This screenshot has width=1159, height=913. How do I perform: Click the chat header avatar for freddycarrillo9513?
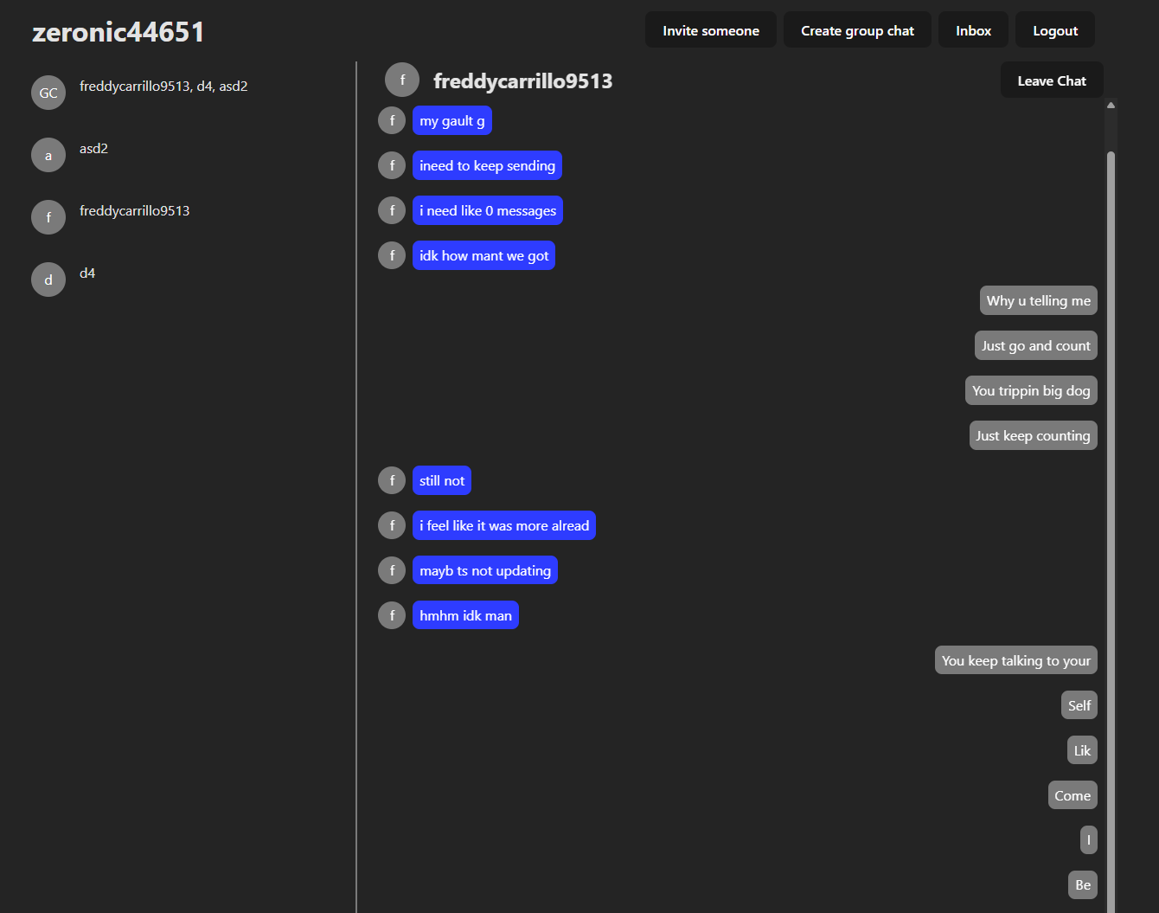click(x=402, y=80)
